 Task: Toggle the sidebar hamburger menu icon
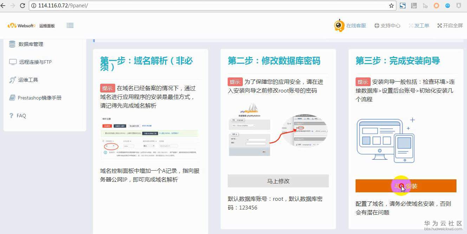point(70,25)
